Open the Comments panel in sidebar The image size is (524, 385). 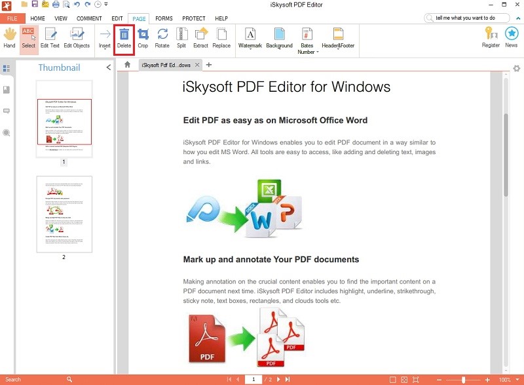[7, 111]
